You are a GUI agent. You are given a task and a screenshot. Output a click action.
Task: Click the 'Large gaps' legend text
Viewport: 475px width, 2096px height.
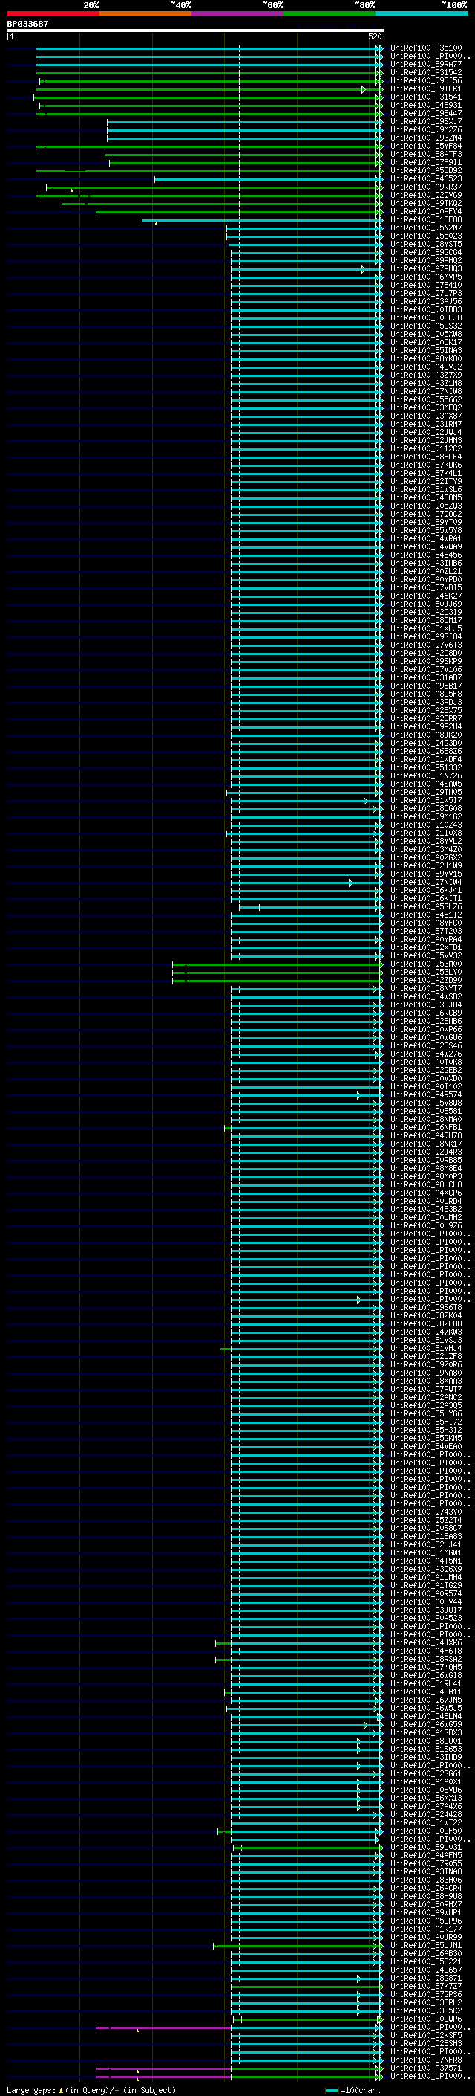[x=32, y=2090]
